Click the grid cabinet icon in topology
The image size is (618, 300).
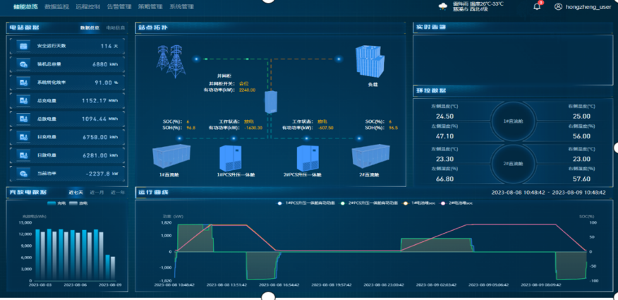click(x=271, y=102)
